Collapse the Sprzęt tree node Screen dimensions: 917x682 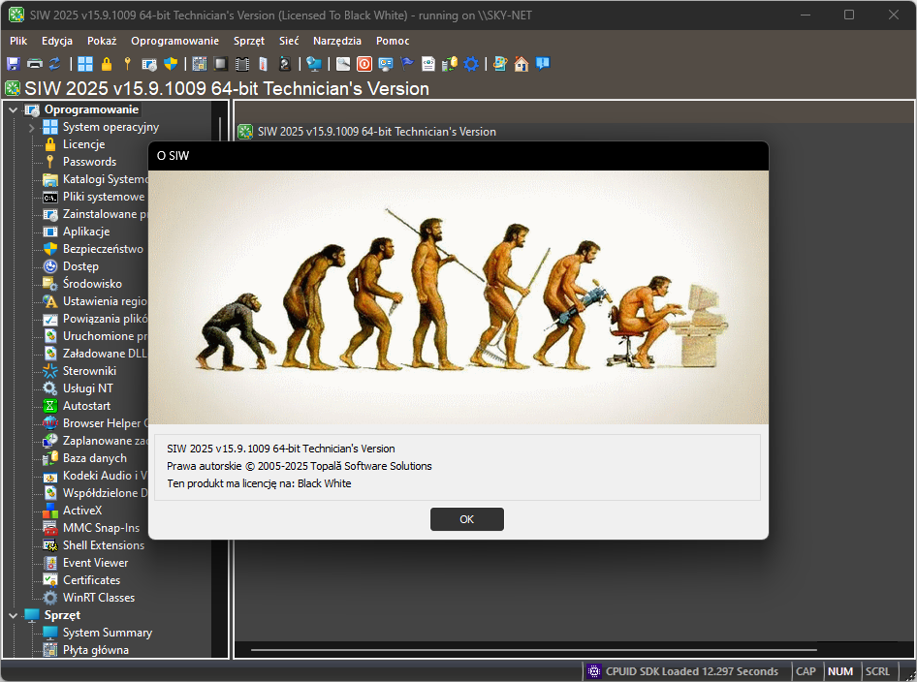pyautogui.click(x=13, y=615)
